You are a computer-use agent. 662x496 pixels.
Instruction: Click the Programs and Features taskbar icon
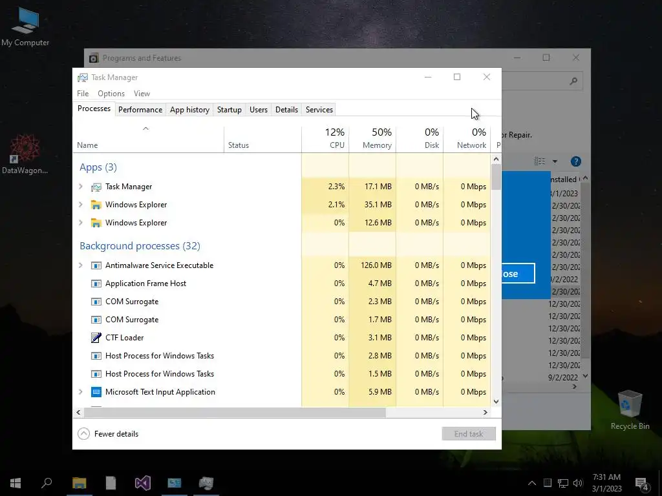pos(175,483)
